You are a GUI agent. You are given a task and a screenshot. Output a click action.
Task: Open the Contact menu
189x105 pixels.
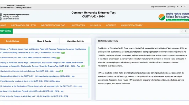pos(111,25)
